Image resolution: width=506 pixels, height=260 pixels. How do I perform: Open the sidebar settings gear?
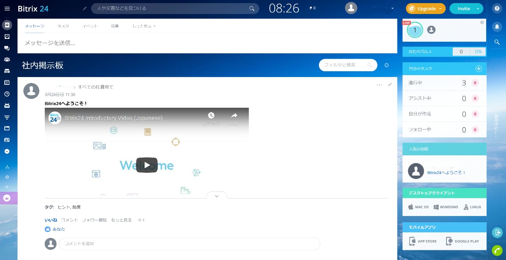[7, 177]
